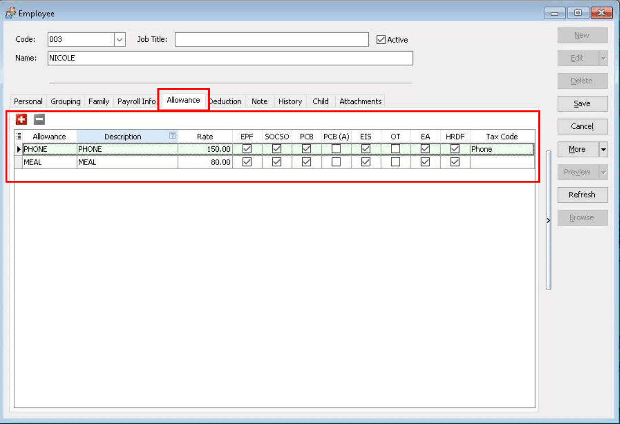Image resolution: width=620 pixels, height=424 pixels.
Task: Open the Description column filter icon
Action: (172, 135)
